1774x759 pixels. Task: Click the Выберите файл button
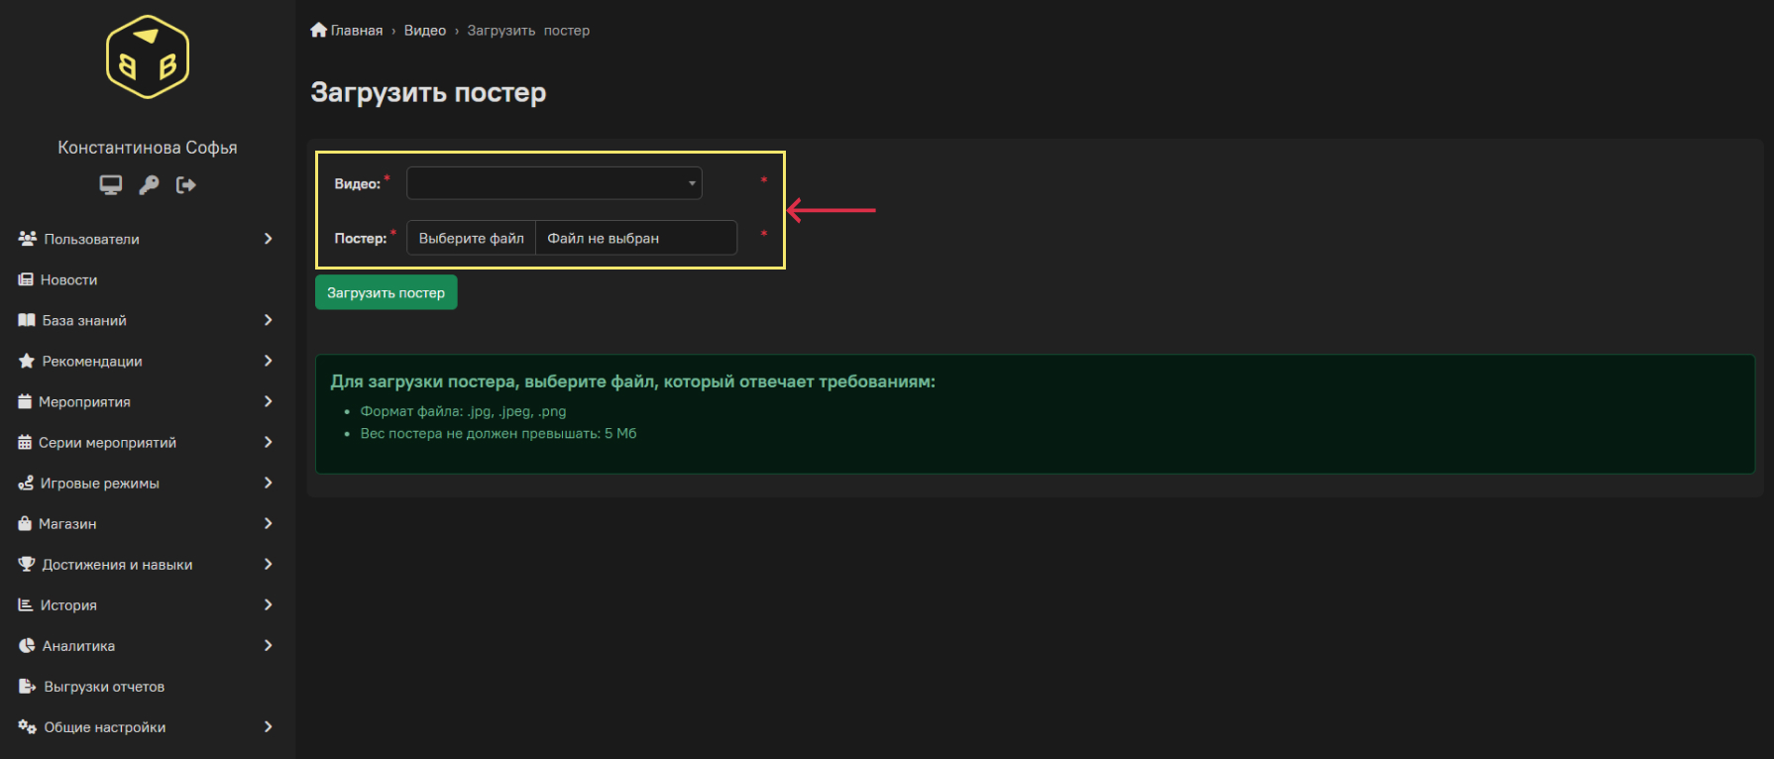tap(472, 238)
